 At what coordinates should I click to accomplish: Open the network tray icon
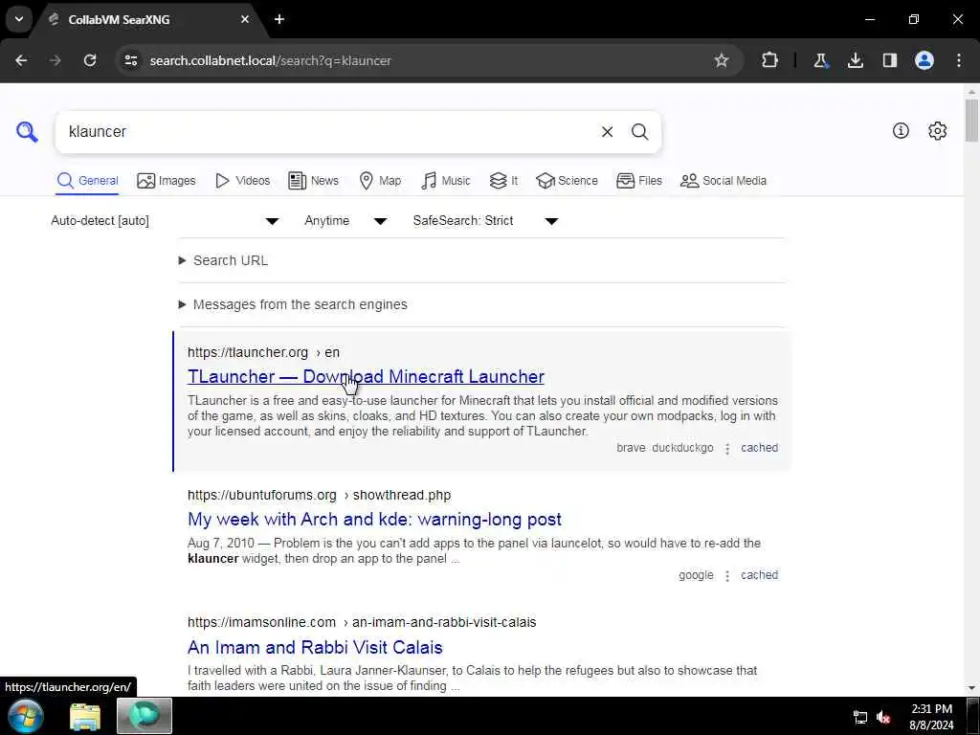[x=860, y=718]
